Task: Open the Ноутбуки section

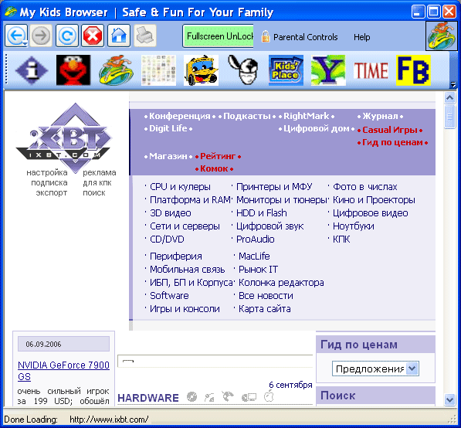Action: tap(354, 226)
